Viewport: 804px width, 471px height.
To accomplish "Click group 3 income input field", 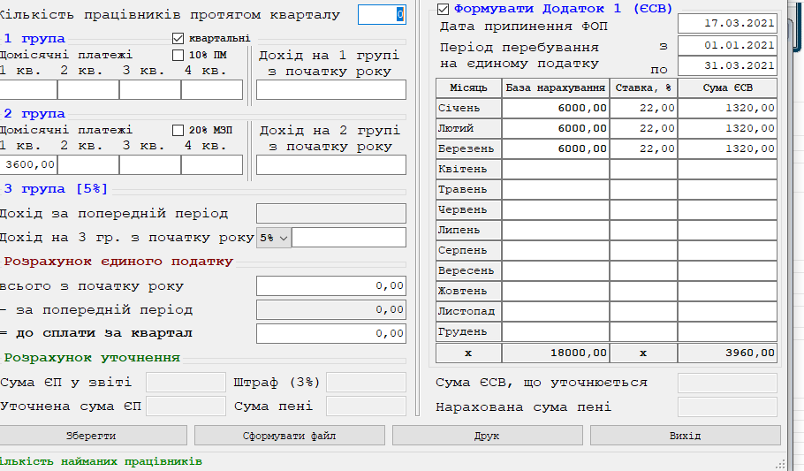I will [x=349, y=238].
